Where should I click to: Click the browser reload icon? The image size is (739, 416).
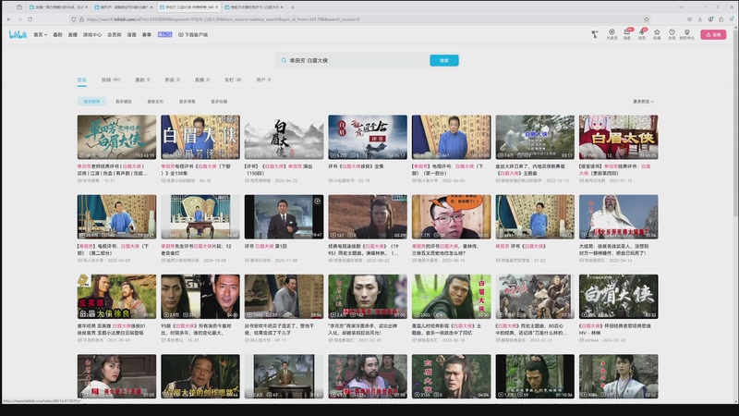pyautogui.click(x=30, y=19)
